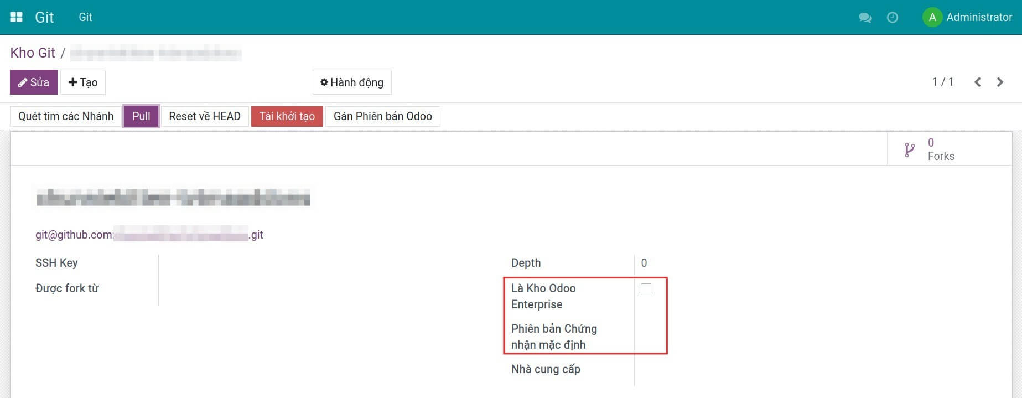The image size is (1022, 398).
Task: Click the Được fork từ label
Action: (x=67, y=288)
